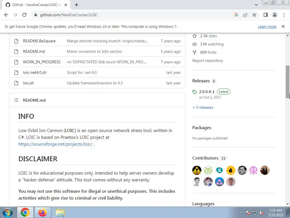Click the lock icon in address bar
This screenshot has height=218, width=290.
[x=36, y=15]
